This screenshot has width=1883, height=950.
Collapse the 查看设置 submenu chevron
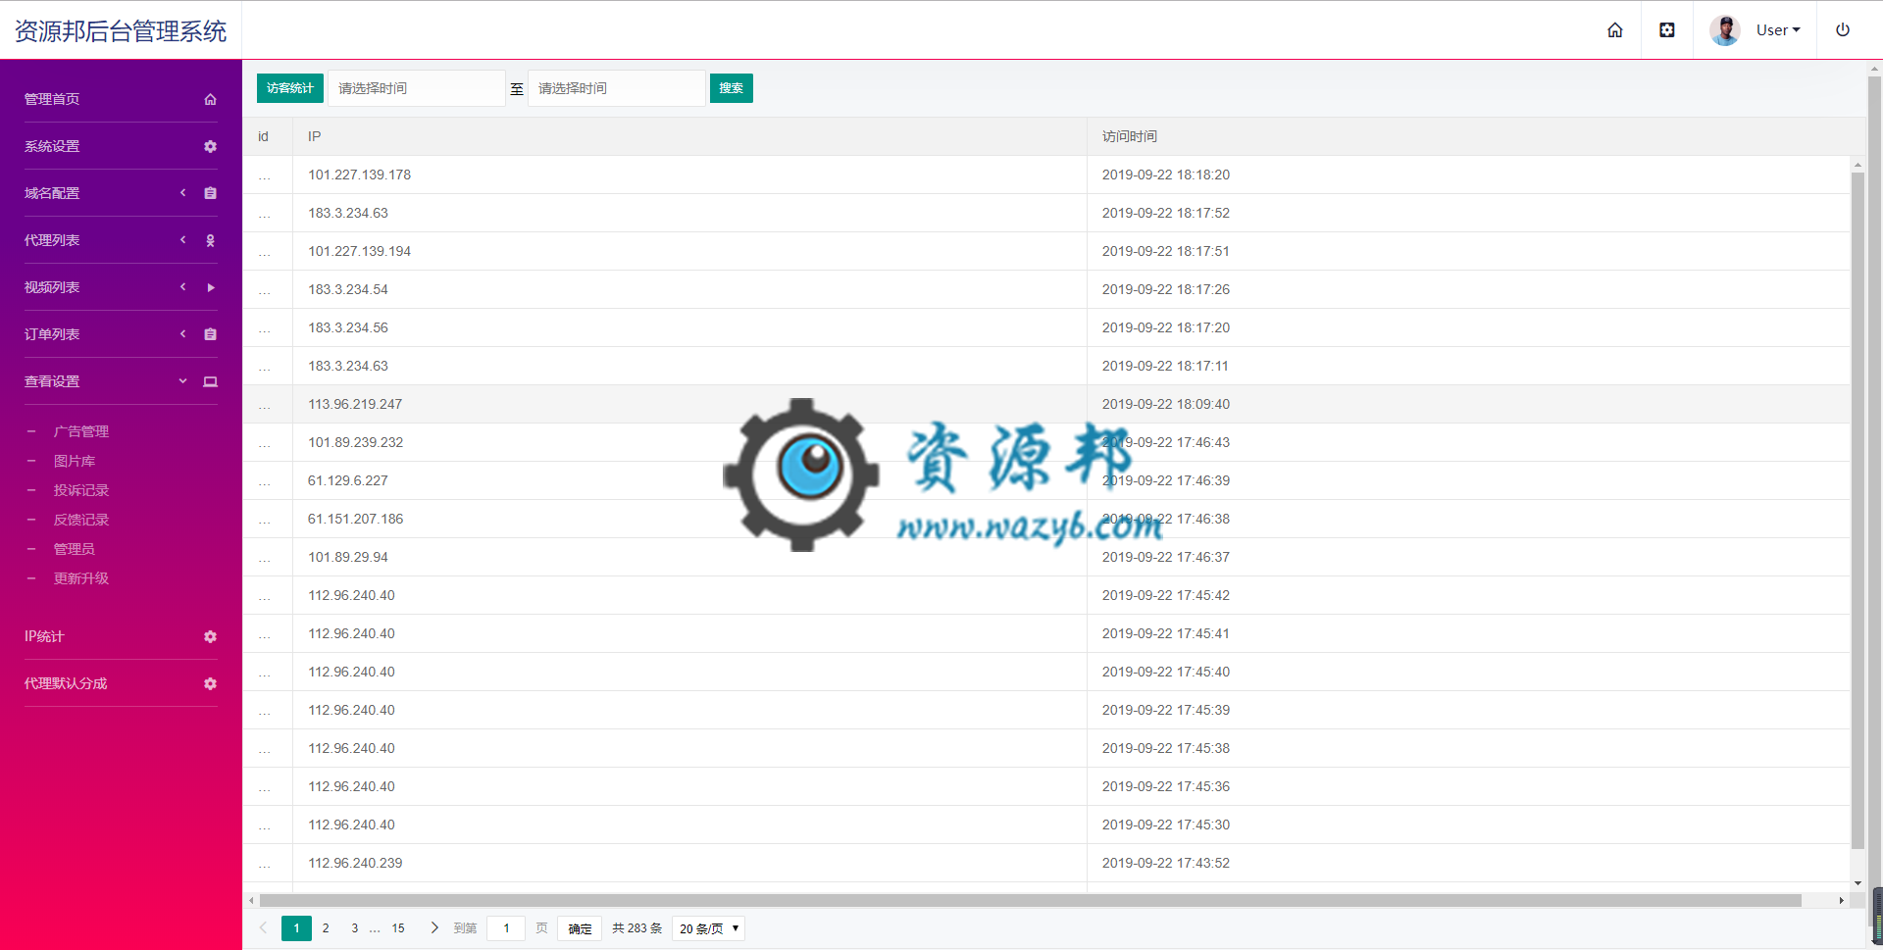182,381
